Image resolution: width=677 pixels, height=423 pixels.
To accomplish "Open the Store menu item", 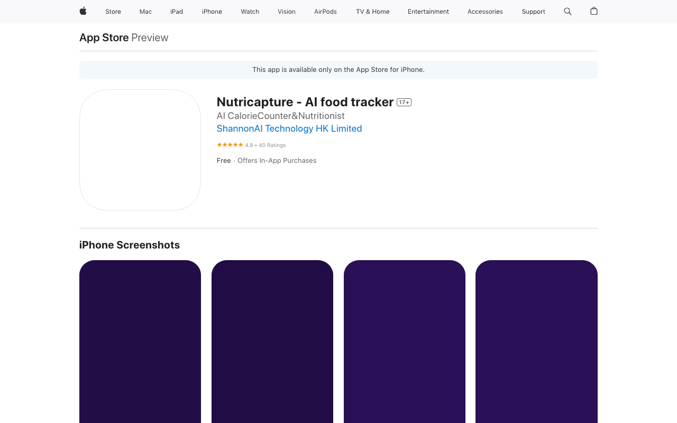I will 113,12.
